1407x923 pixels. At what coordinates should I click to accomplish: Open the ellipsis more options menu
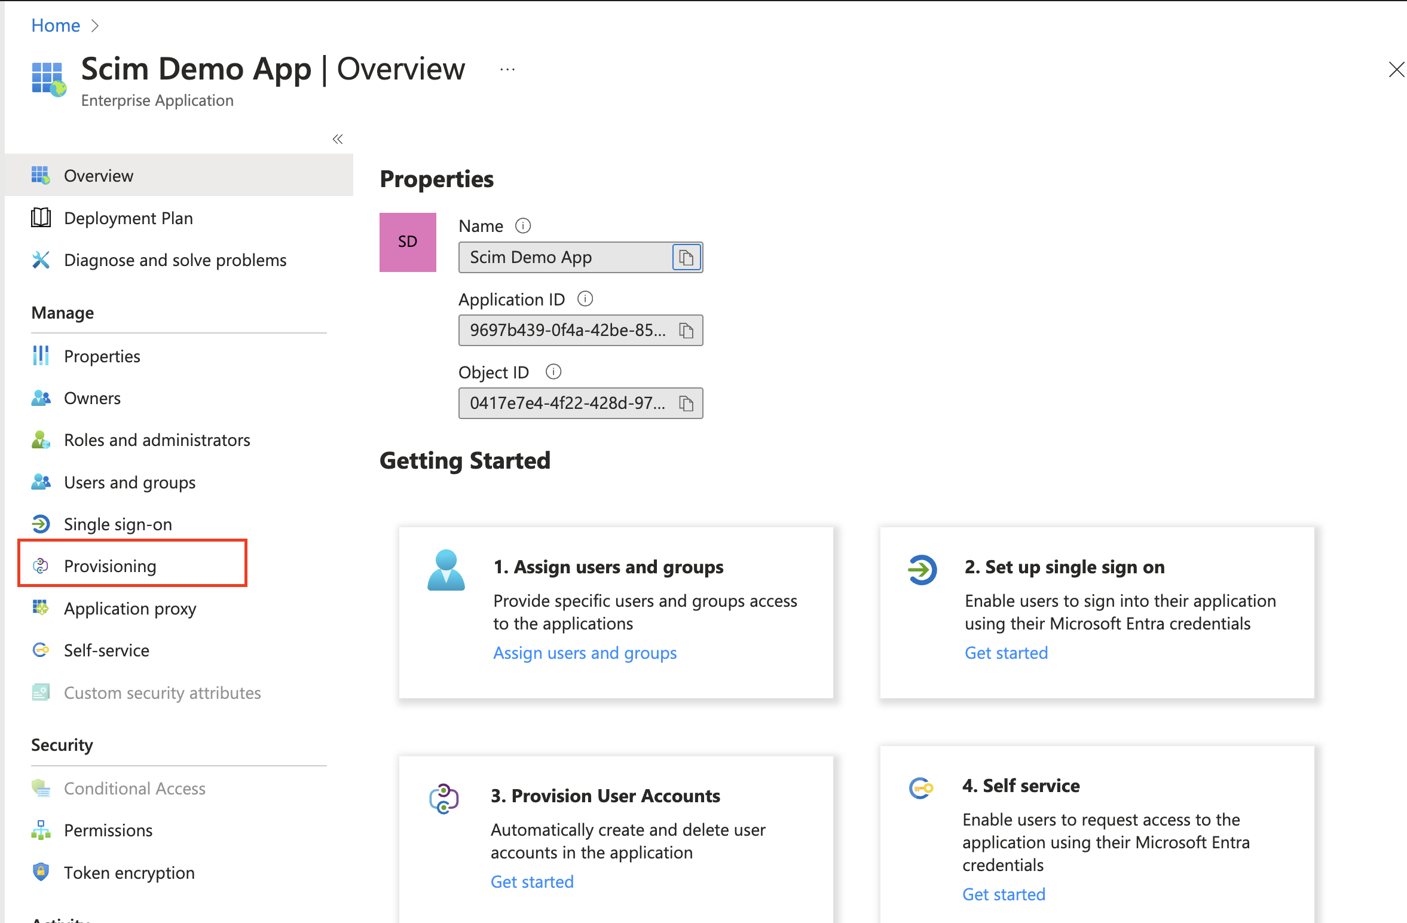(507, 69)
